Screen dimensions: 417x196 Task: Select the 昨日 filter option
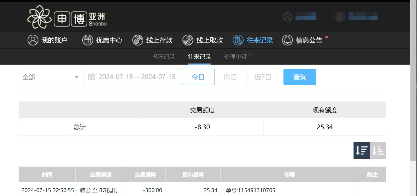click(230, 77)
